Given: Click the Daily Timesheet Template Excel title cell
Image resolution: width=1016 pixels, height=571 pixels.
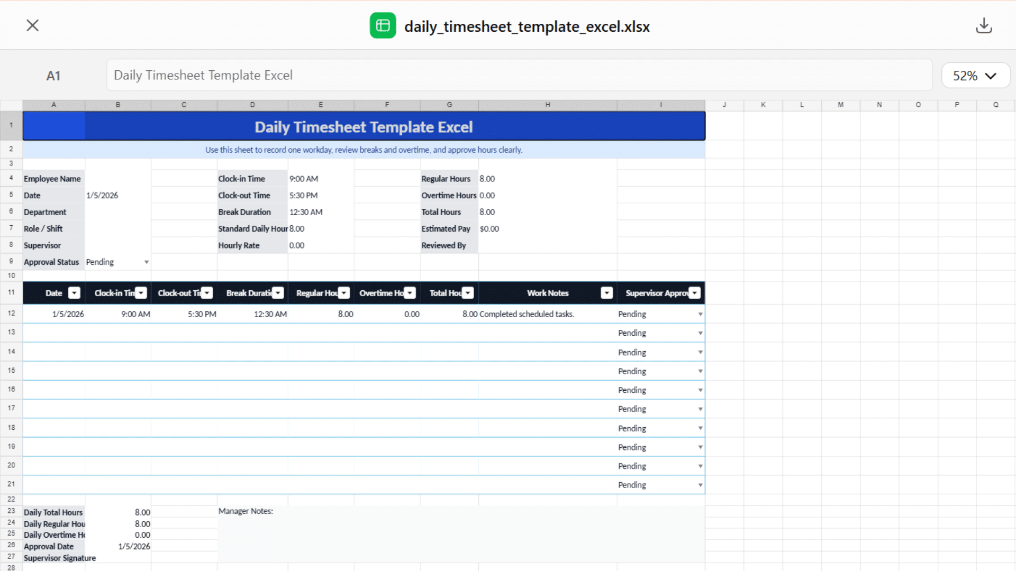Looking at the screenshot, I should 364,126.
